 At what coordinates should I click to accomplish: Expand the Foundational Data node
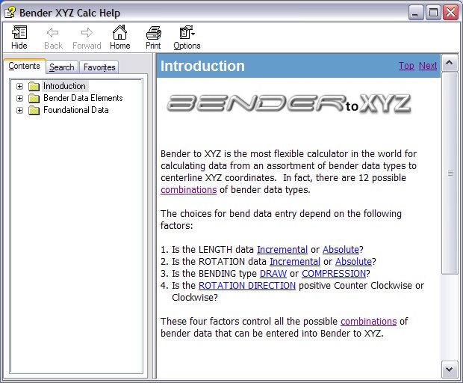(19, 110)
